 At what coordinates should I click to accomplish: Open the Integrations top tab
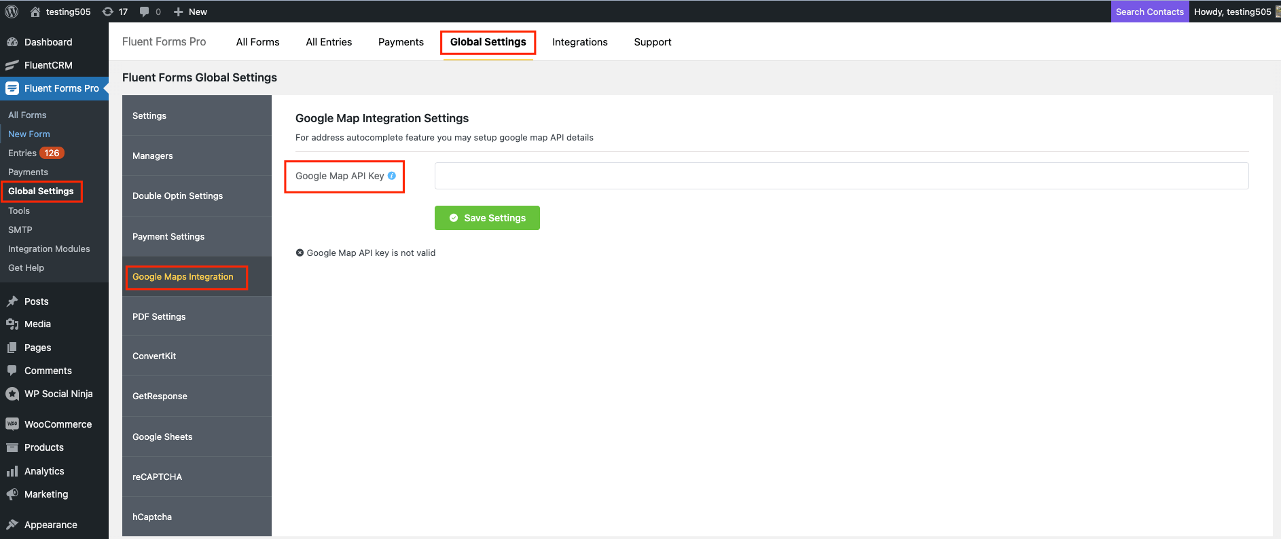580,42
